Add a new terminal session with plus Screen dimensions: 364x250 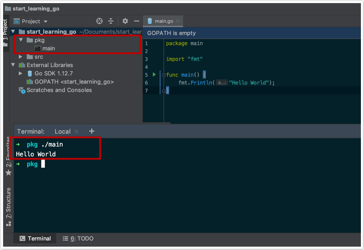[92, 131]
